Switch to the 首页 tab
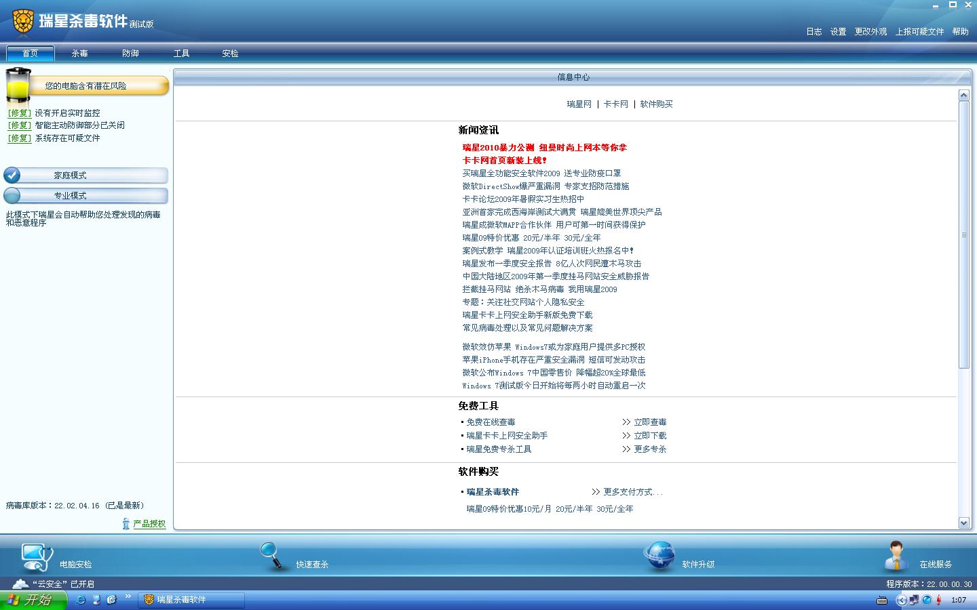The height and width of the screenshot is (610, 977). point(31,53)
